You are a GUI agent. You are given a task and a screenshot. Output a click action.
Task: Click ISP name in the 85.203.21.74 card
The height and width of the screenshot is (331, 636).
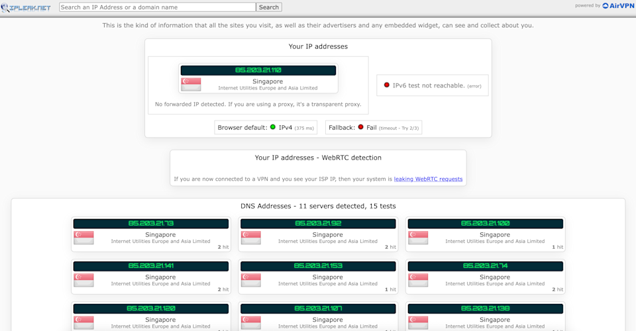click(x=495, y=283)
